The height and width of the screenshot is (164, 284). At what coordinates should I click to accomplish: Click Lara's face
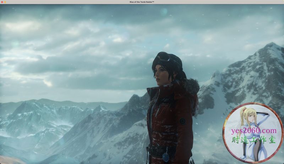158,73
